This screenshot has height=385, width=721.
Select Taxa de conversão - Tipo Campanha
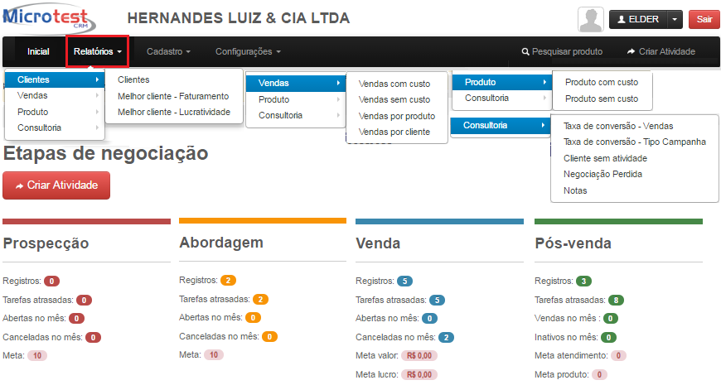(634, 142)
